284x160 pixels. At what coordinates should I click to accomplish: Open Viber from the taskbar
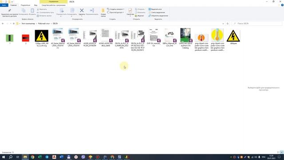point(83,157)
